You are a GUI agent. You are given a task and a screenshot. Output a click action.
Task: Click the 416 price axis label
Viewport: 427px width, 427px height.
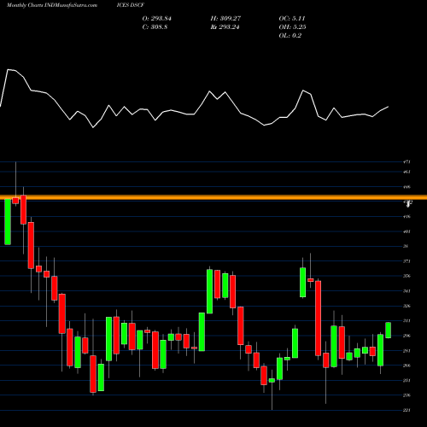coord(407,217)
